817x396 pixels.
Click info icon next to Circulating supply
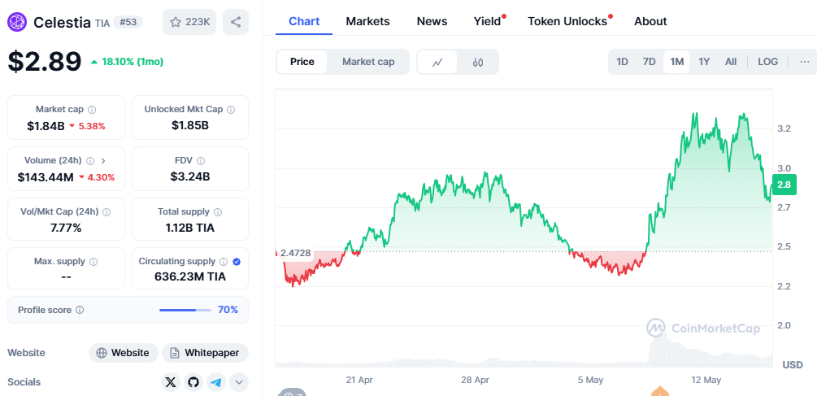[224, 261]
